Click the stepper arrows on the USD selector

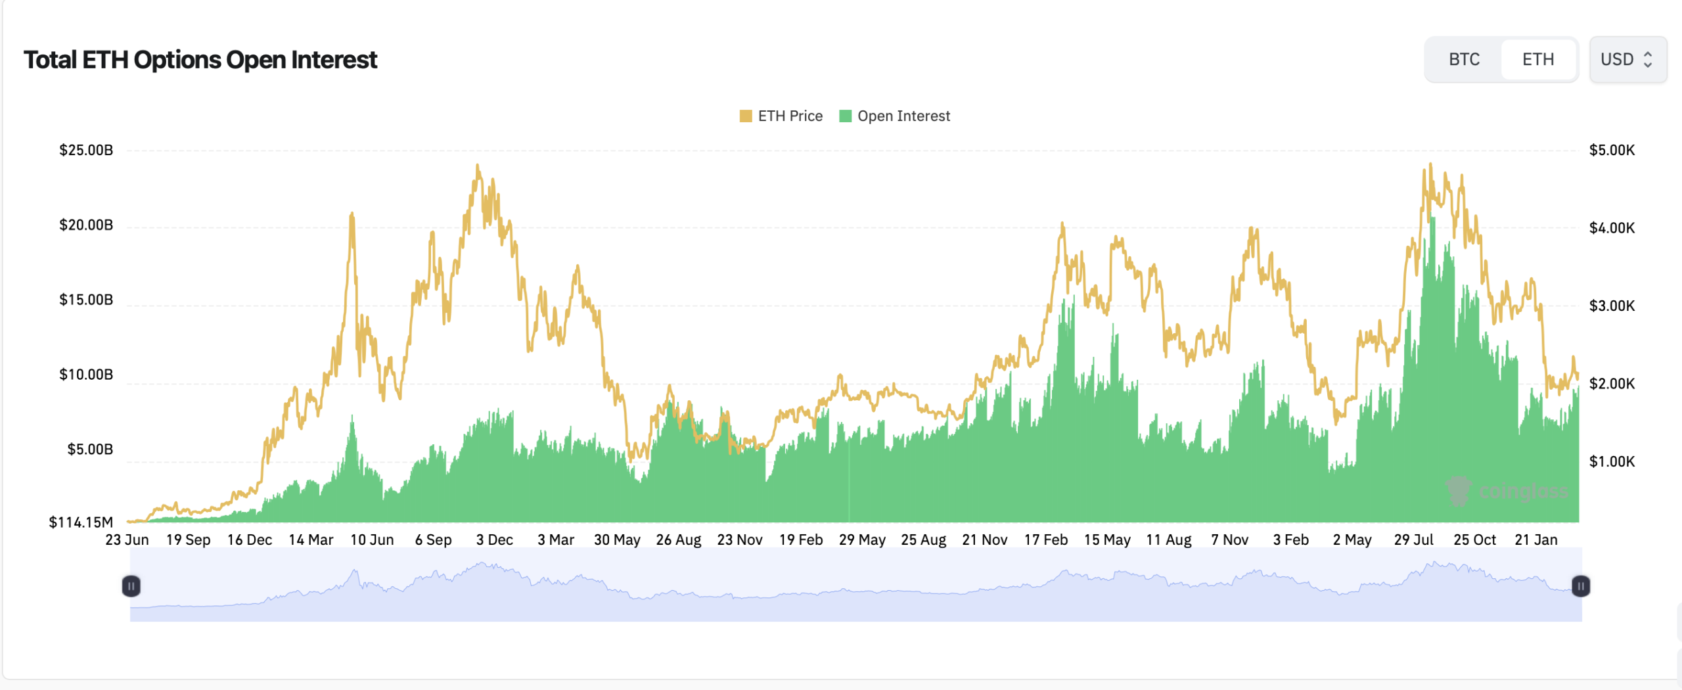[1649, 60]
